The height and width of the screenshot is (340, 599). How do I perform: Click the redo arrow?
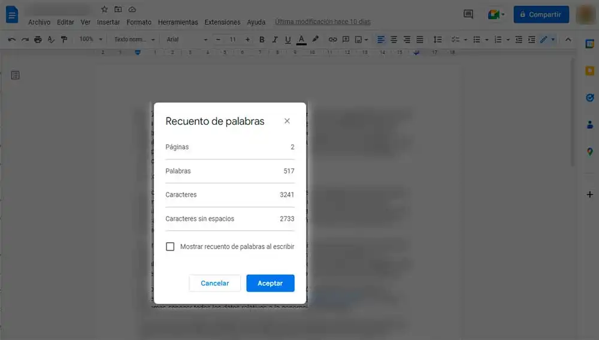25,40
